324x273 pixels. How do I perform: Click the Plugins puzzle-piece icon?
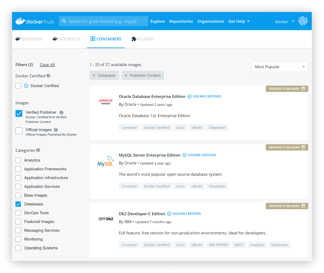point(134,39)
